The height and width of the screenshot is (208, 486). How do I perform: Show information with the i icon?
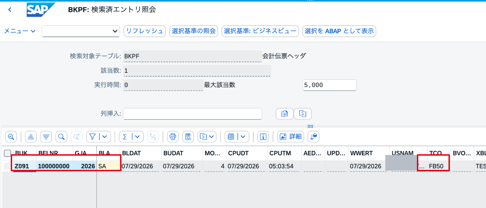tap(263, 137)
